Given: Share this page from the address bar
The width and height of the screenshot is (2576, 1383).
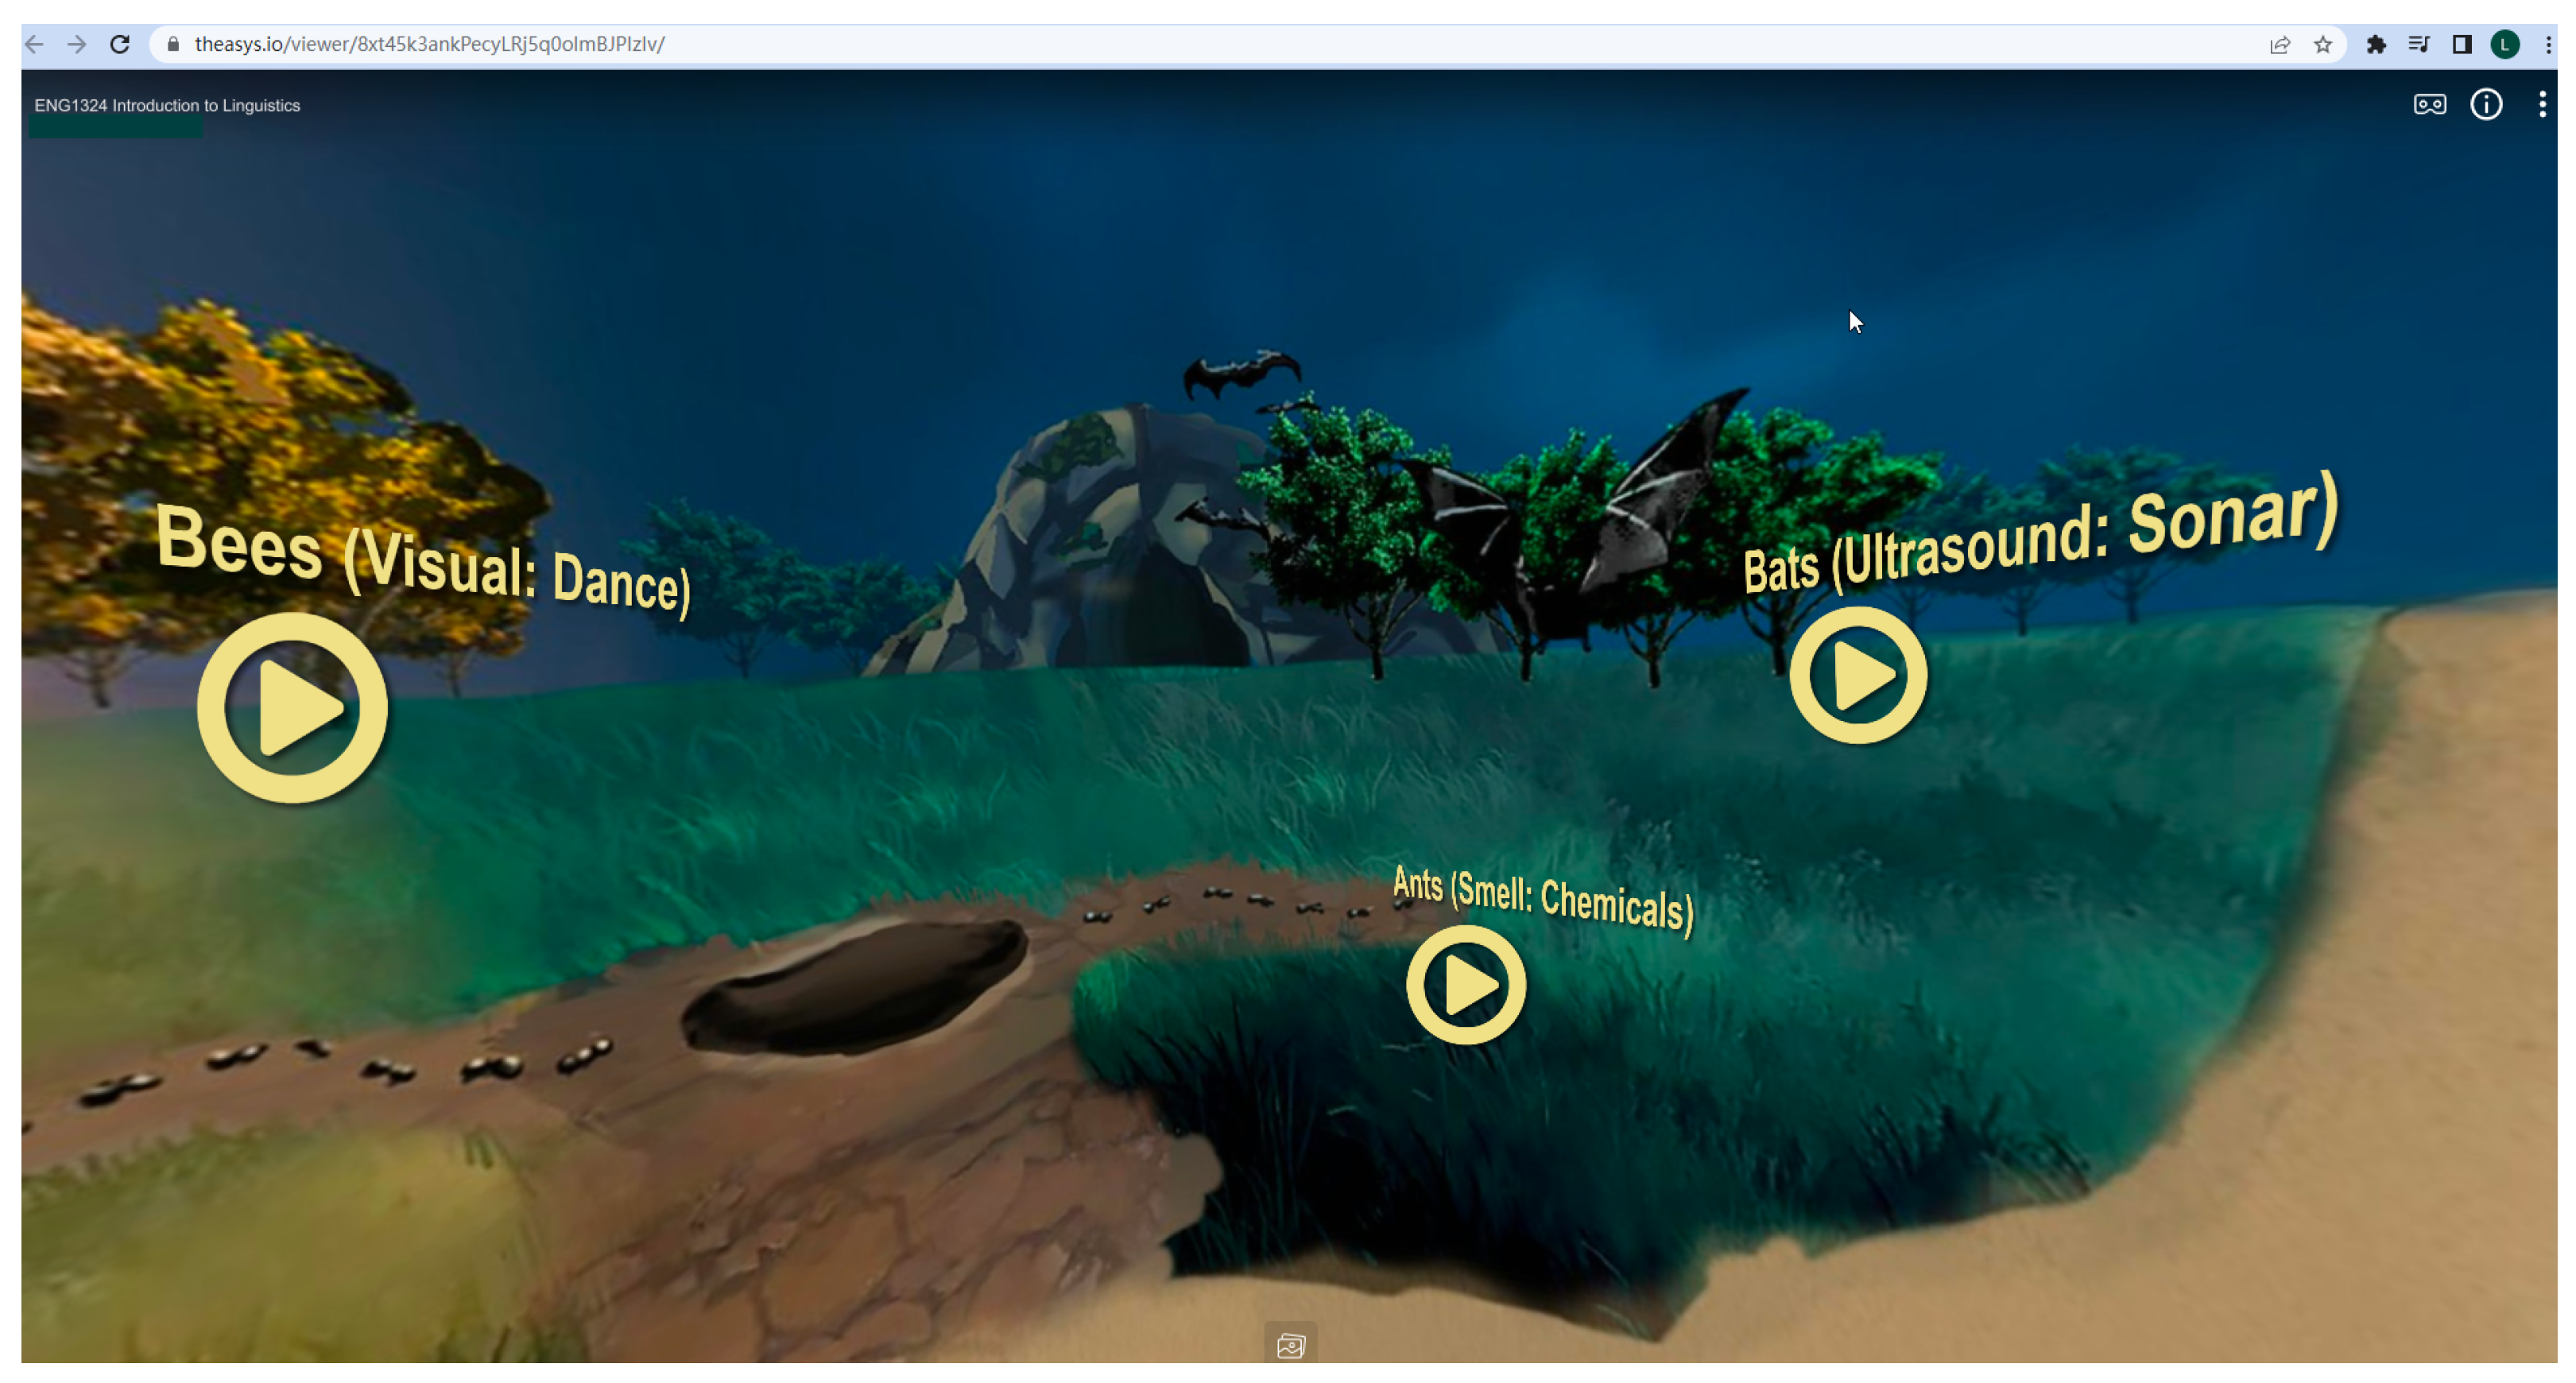Looking at the screenshot, I should click(2280, 44).
